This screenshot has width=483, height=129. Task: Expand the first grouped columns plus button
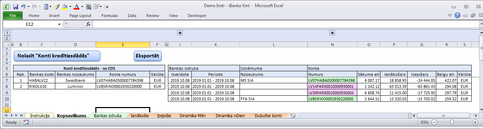click(180, 33)
